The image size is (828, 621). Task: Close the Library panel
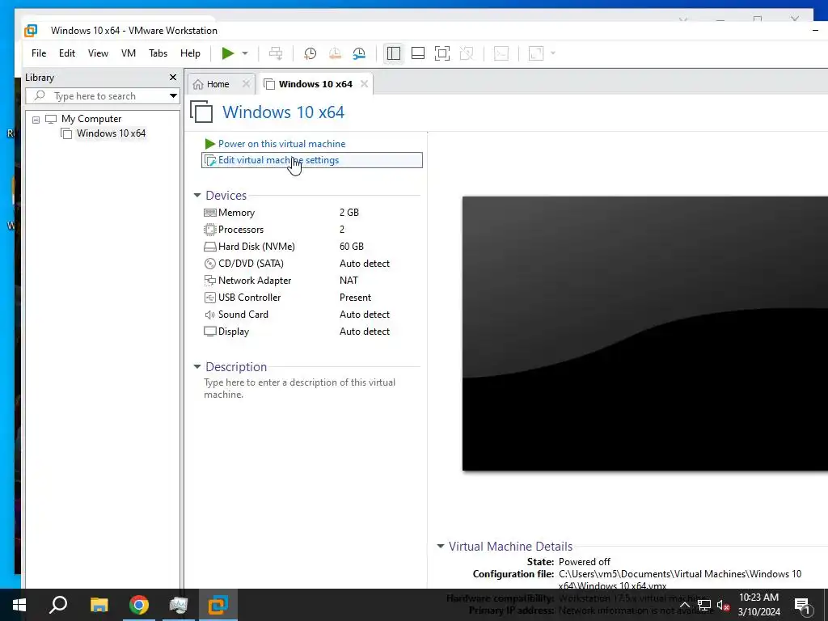[173, 78]
